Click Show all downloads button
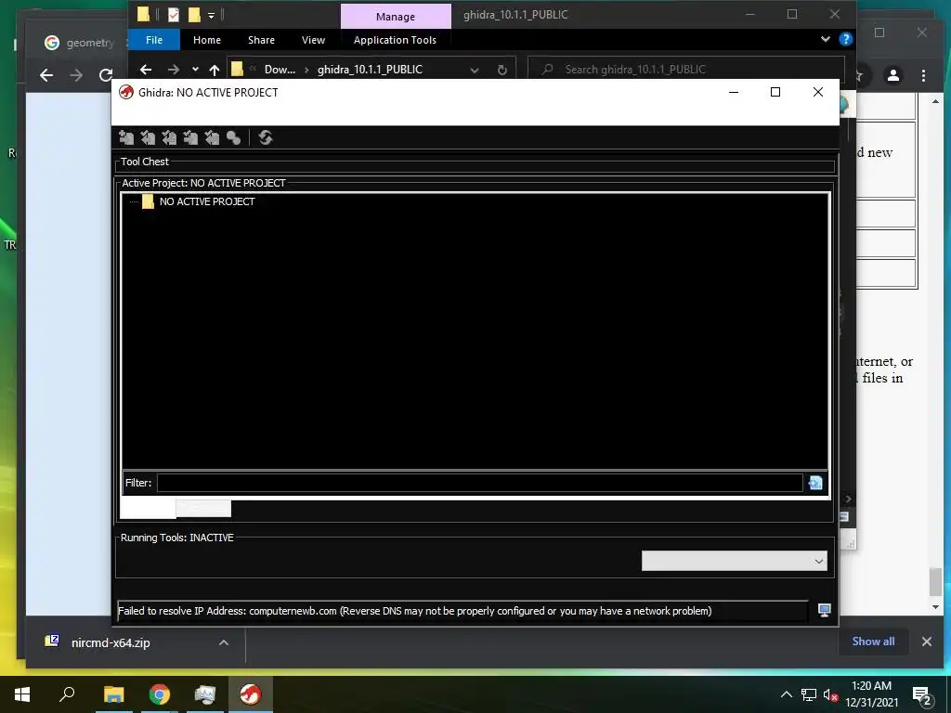The height and width of the screenshot is (713, 951). [873, 642]
